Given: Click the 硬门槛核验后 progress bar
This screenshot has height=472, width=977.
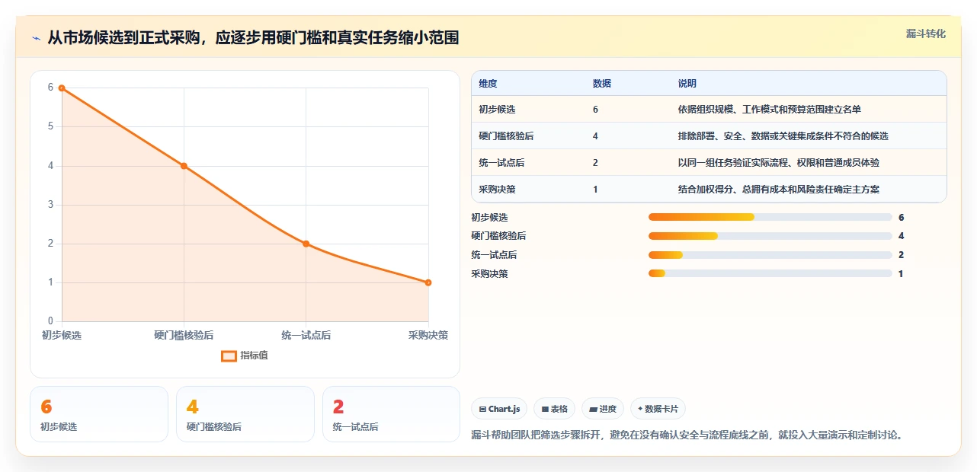Looking at the screenshot, I should tap(770, 236).
